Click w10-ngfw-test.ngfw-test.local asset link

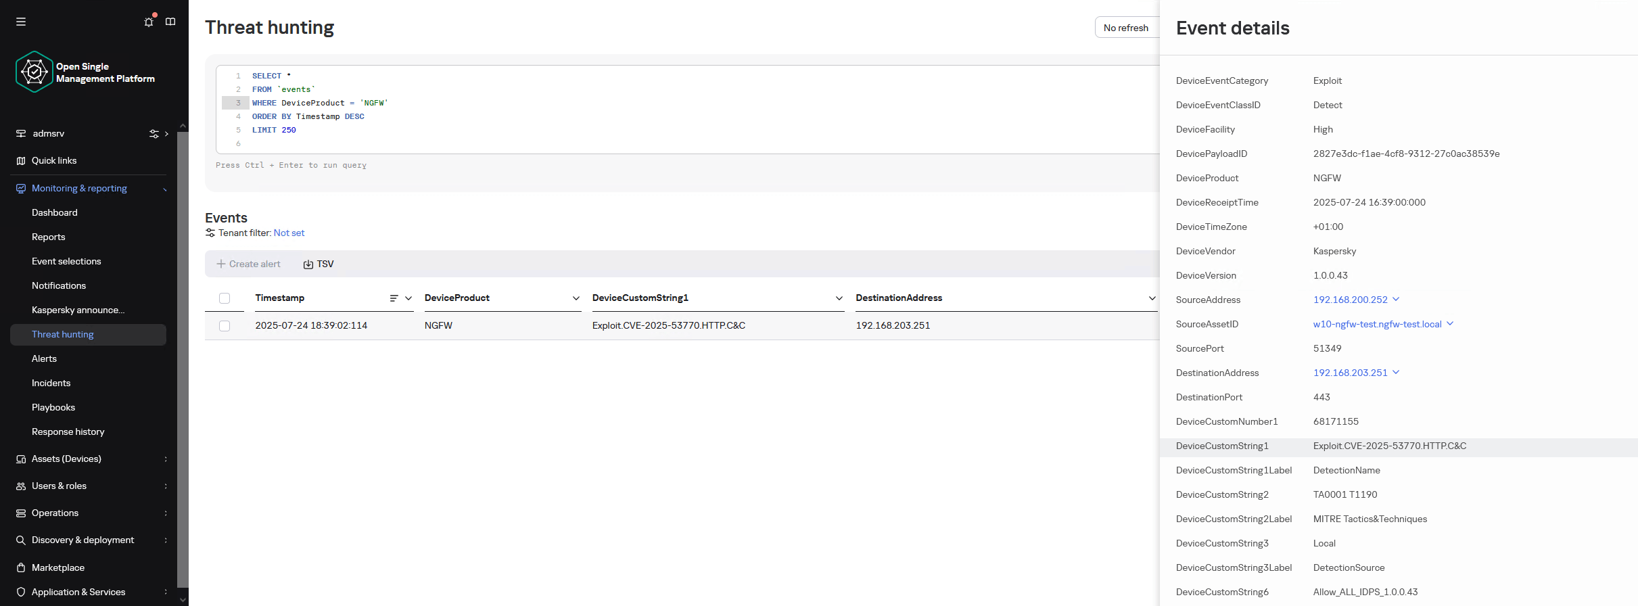pyautogui.click(x=1378, y=324)
